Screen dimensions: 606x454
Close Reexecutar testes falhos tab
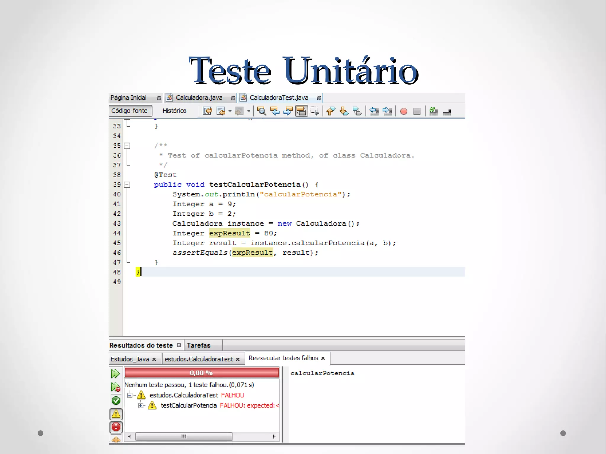[323, 358]
